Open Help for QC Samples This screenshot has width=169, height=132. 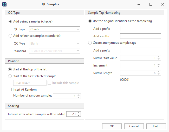point(156,126)
